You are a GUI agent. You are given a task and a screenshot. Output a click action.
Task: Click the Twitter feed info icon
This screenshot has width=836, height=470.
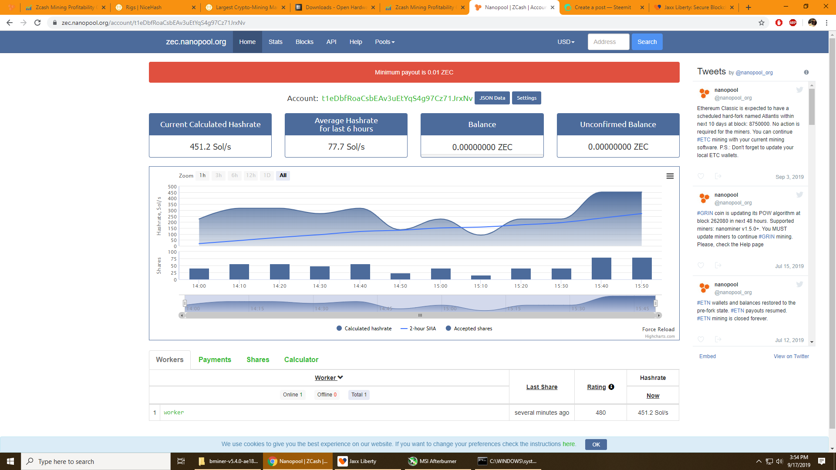(806, 72)
